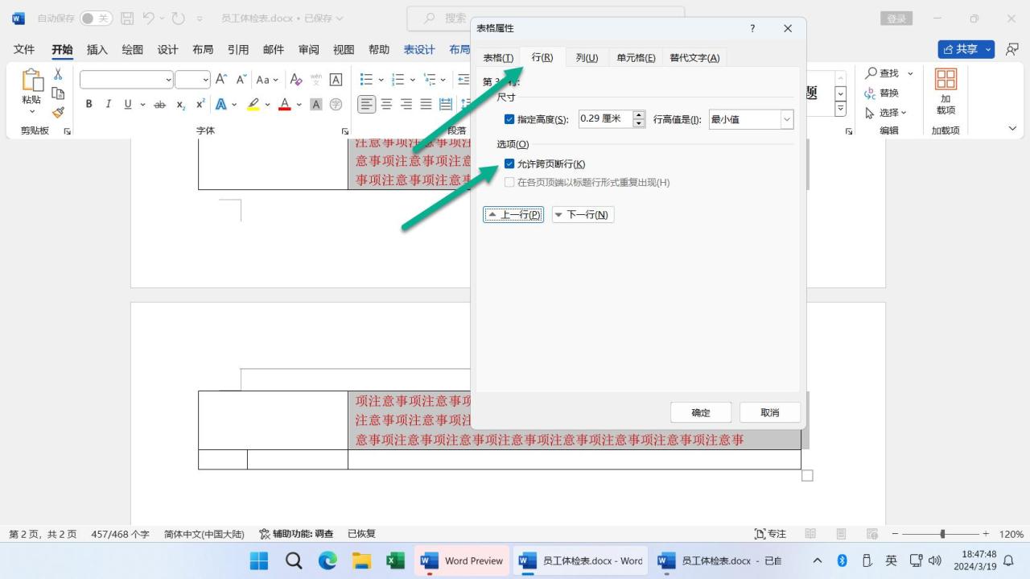
Task: Click the 下一行(N) button
Action: [582, 214]
